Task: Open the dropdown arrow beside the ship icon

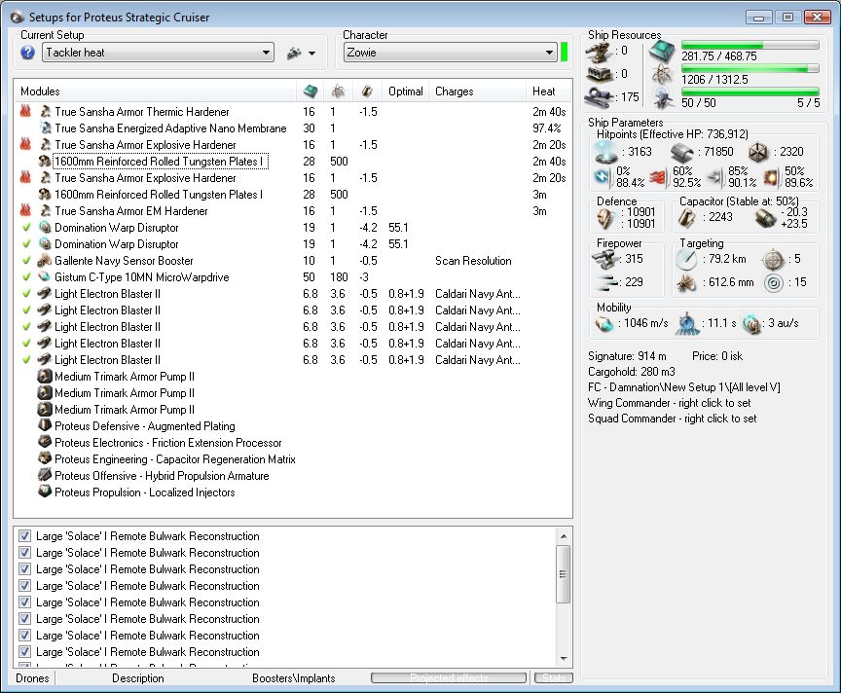Action: click(x=311, y=54)
